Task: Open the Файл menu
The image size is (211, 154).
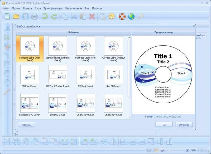Action: [6, 8]
